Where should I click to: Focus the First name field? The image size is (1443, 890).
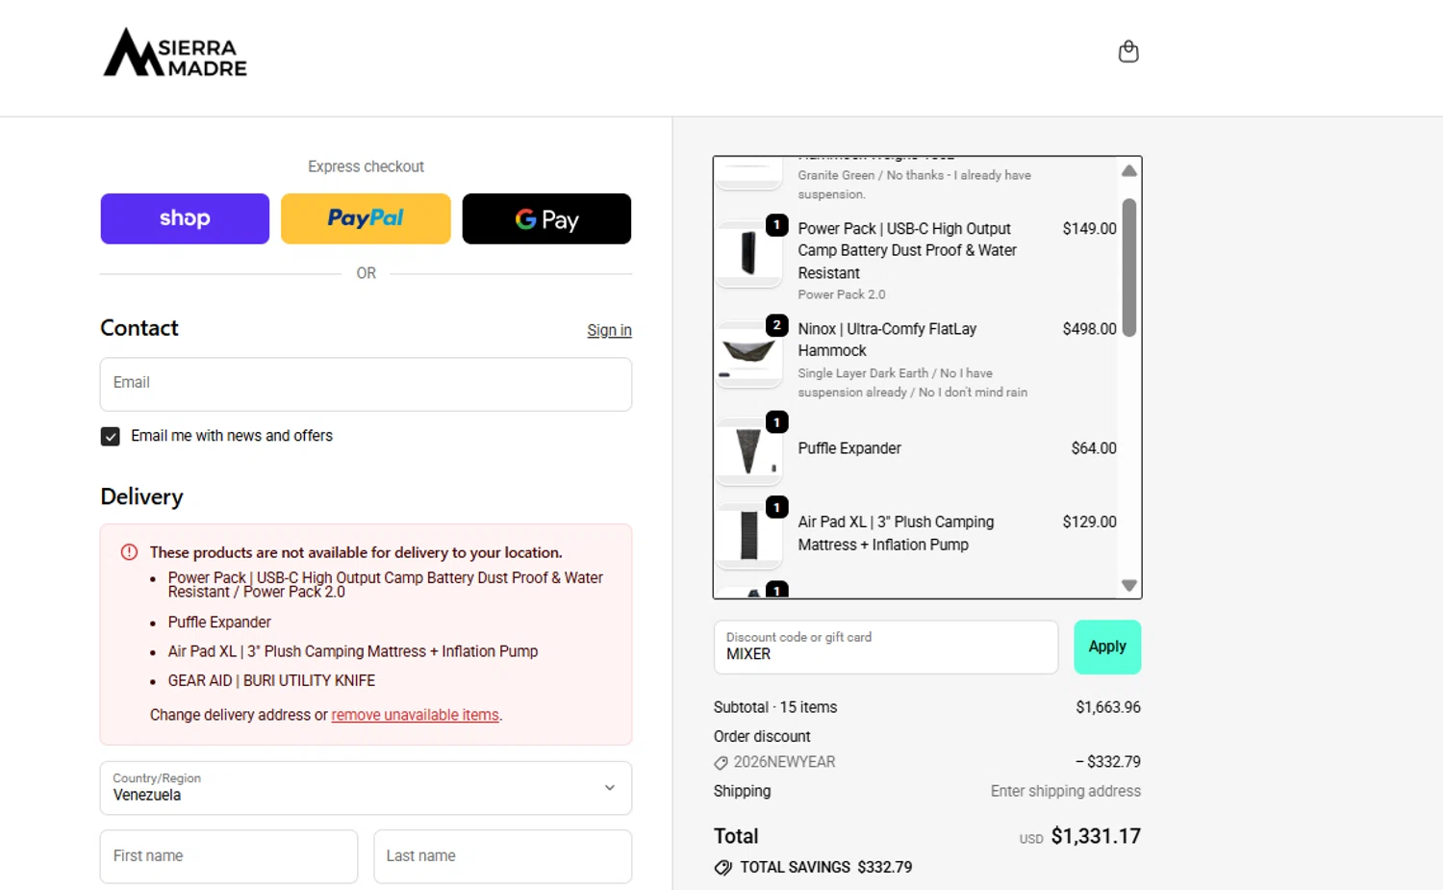coord(229,856)
